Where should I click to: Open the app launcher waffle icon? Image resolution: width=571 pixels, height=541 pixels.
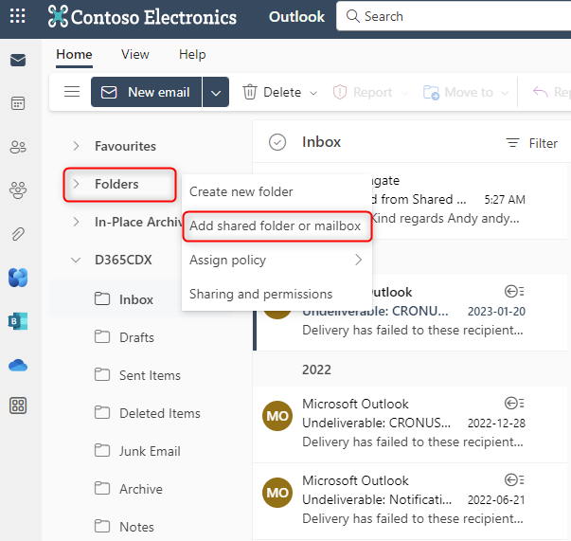coord(17,16)
